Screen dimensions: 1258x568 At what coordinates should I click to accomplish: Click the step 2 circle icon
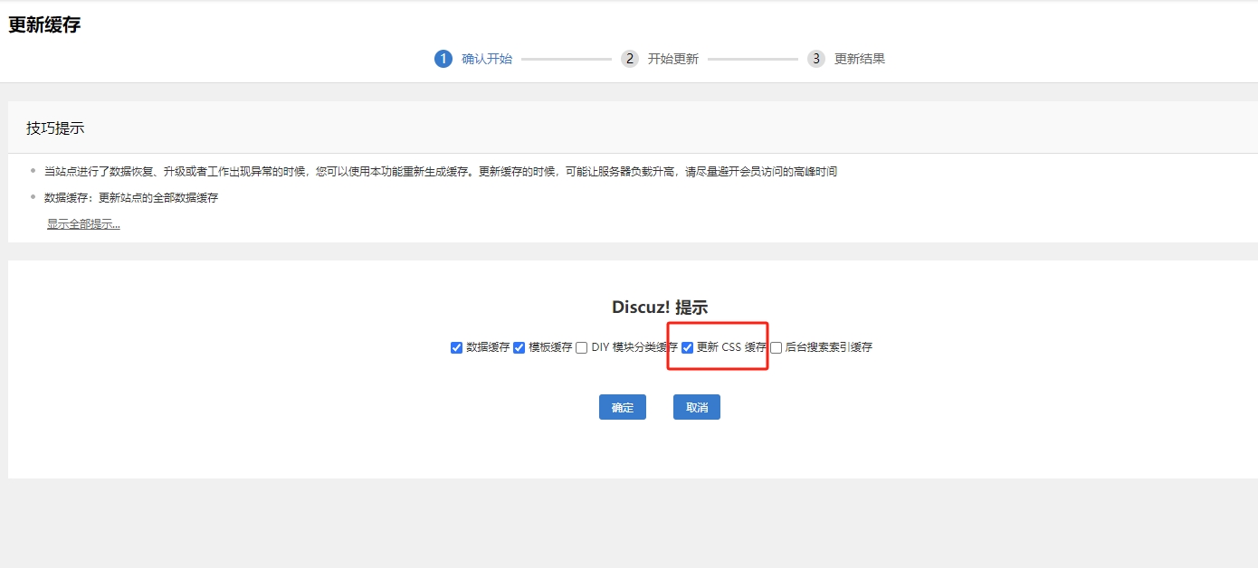pyautogui.click(x=630, y=59)
